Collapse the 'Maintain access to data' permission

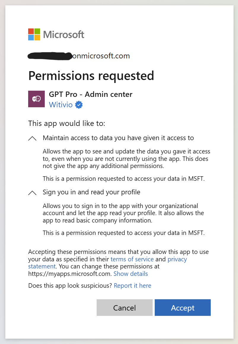pos(32,138)
